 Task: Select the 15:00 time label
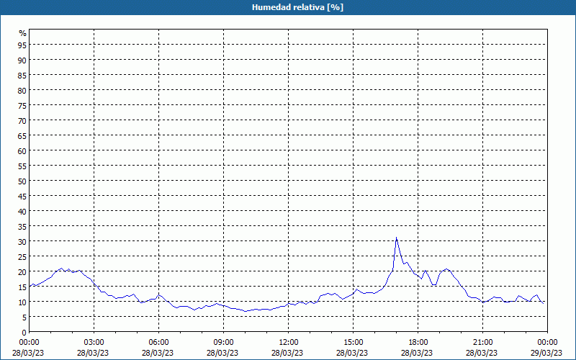click(353, 343)
